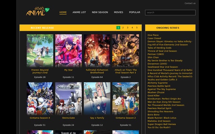
Task: Click Episode 28 under Frieren
Action: pos(40,77)
